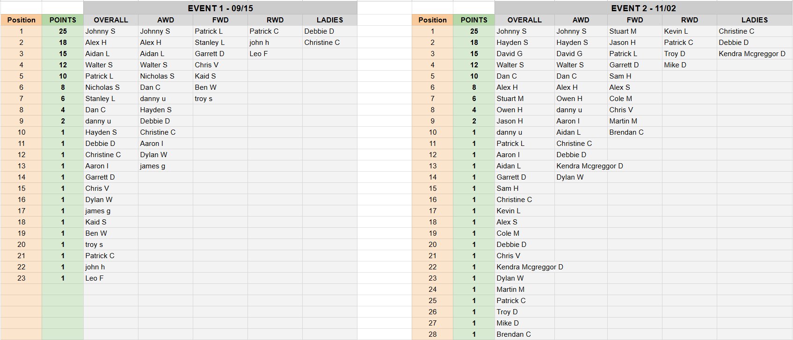Click "Stuart M" in Event 2 FWD column
Image resolution: width=793 pixels, height=340 pixels.
tap(623, 31)
